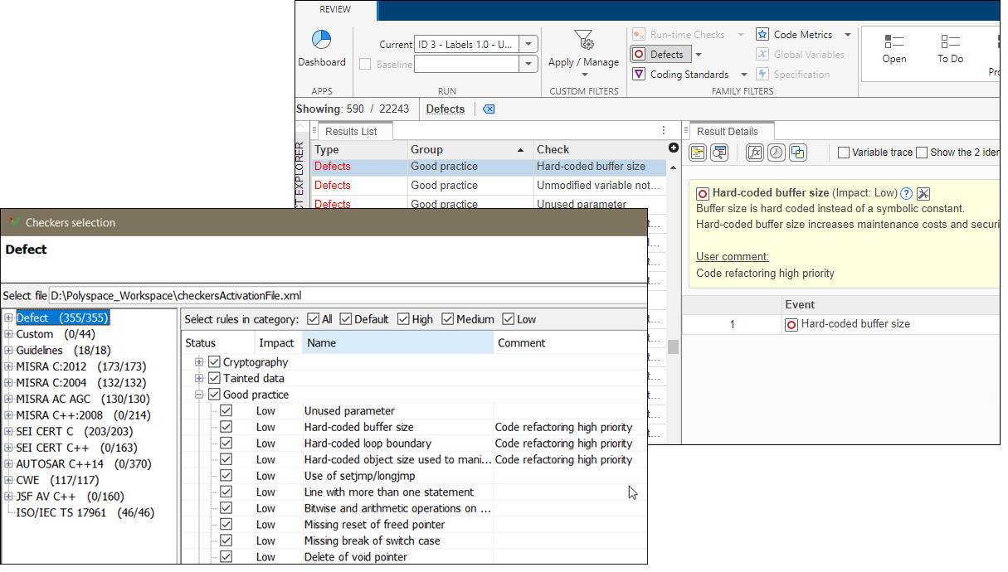The width and height of the screenshot is (1008, 572).
Task: Click the Run-time Checks filter icon
Action: click(638, 35)
